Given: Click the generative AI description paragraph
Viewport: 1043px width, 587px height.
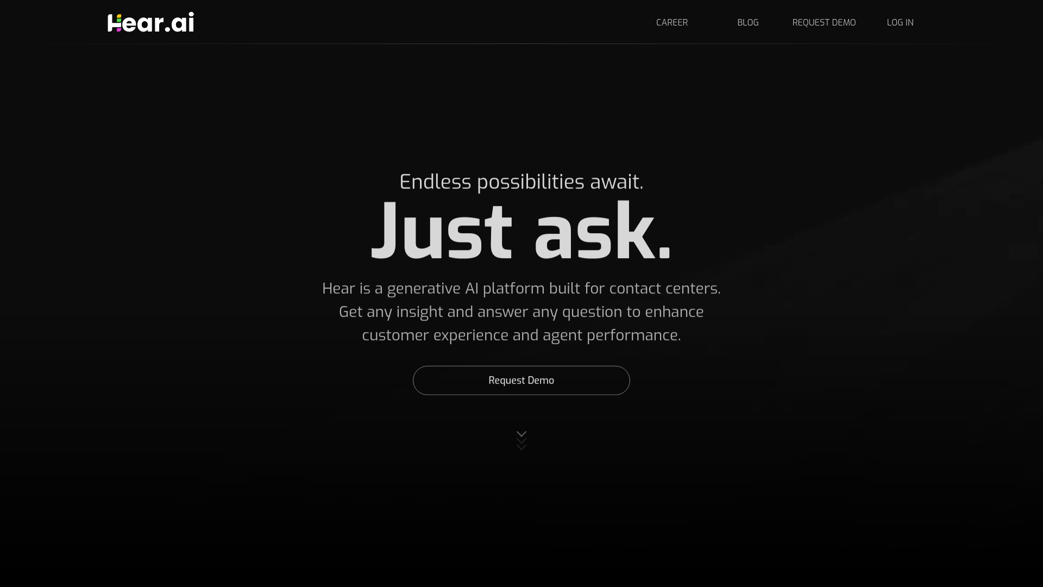Looking at the screenshot, I should coord(521,311).
